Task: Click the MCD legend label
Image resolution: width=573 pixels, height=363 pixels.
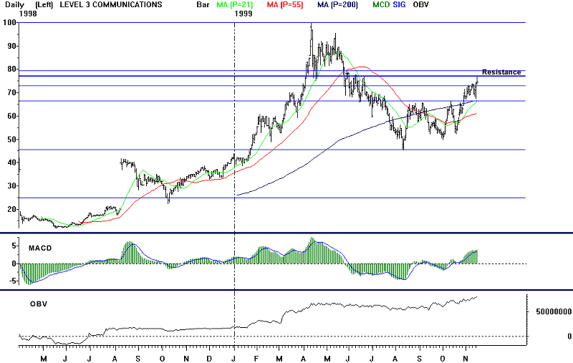Action: 381,5
